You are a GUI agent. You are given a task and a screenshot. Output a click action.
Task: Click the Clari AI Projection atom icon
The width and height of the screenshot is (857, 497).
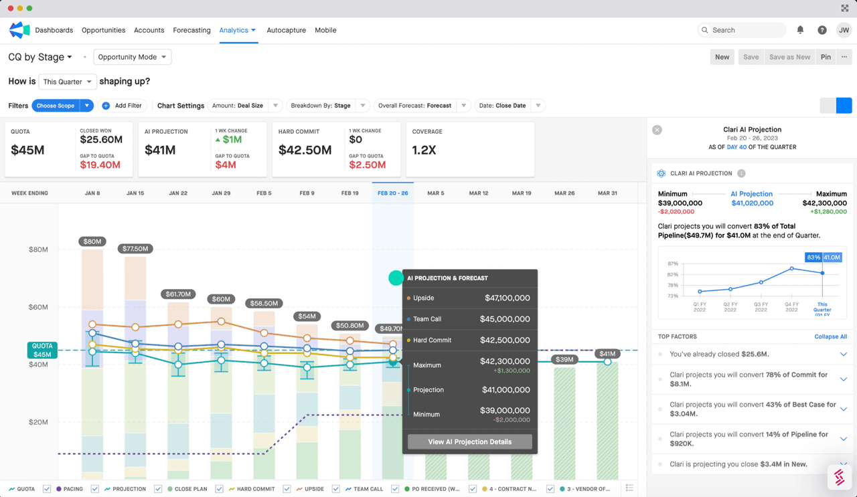pos(663,173)
